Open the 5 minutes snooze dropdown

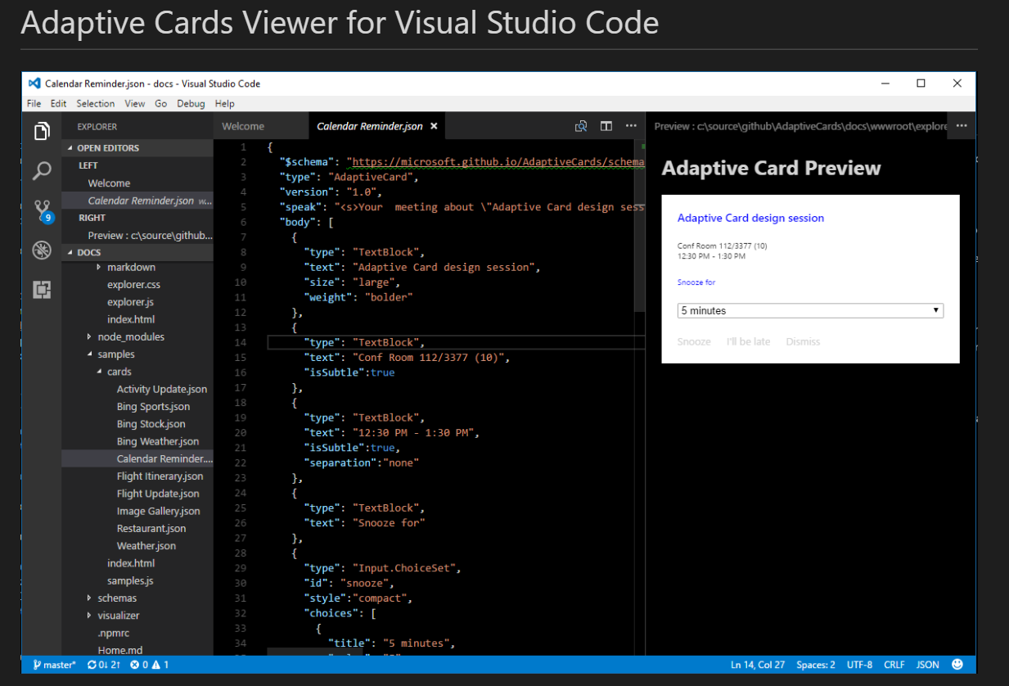tap(810, 311)
